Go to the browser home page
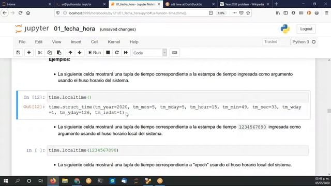 (x=28, y=13)
